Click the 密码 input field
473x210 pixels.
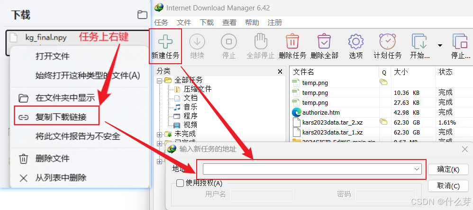pos(385,195)
